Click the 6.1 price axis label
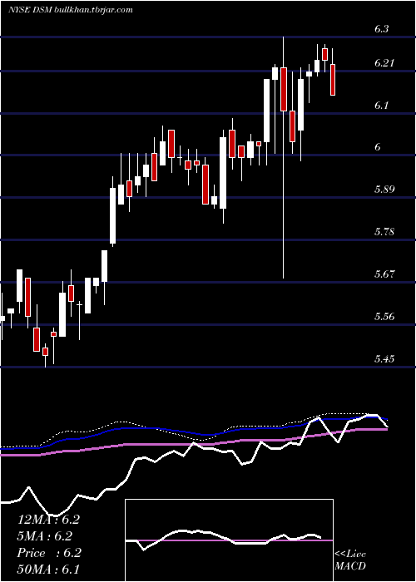The width and height of the screenshot is (416, 582). click(381, 106)
